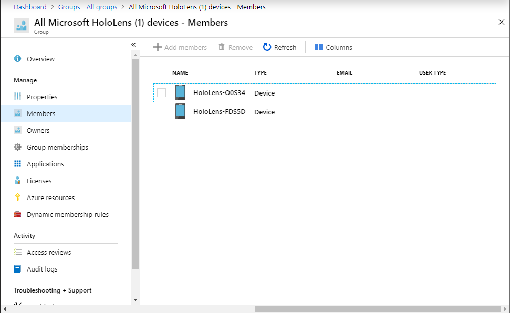Click the Manage section heading
The height and width of the screenshot is (313, 510).
[25, 80]
